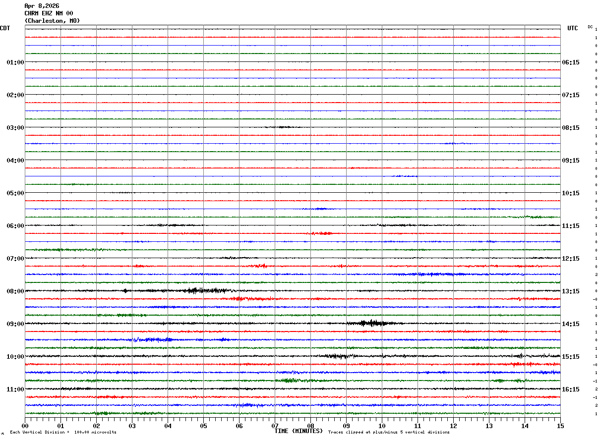Click the 08:15 UTC time label
Screen dimensions: 600x439
point(571,128)
